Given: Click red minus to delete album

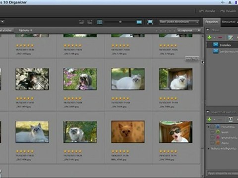Looking at the screenshot, I should tap(220, 38).
